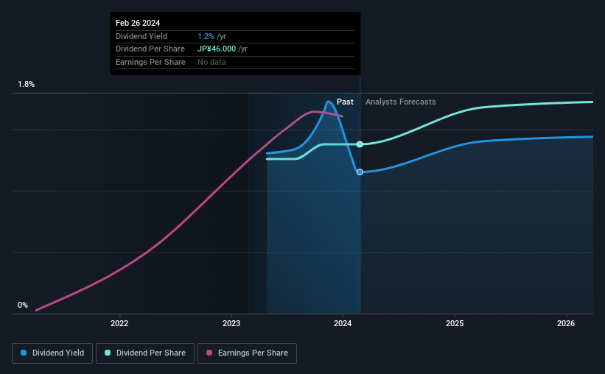Click the peak of the blue yield line
Viewport: 605px width, 374px height.
point(329,102)
